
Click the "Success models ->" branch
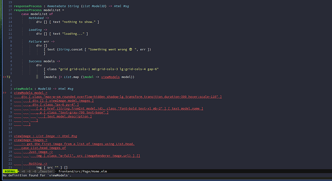(x=44, y=61)
